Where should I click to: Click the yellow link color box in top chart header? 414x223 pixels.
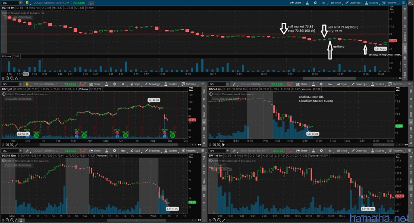coord(27,3)
